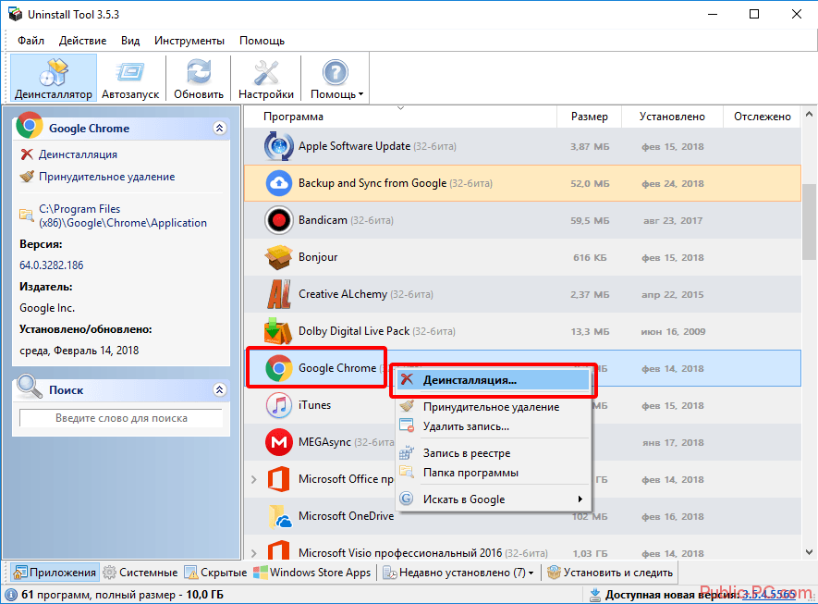The image size is (818, 604).
Task: Collapse the Google Chrome details panel
Action: click(x=219, y=129)
